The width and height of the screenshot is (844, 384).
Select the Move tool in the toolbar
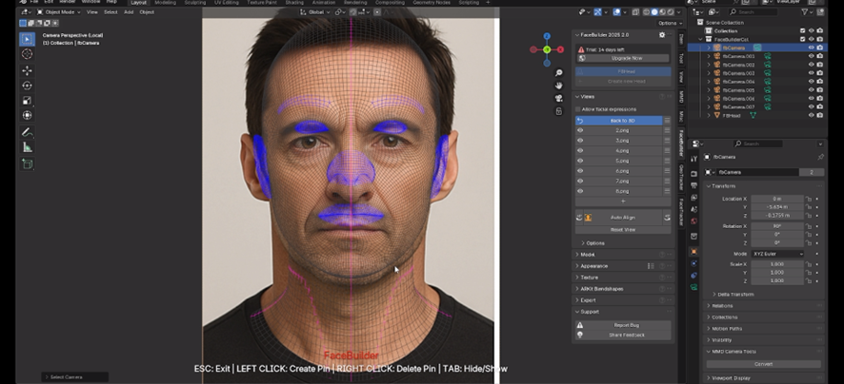27,70
